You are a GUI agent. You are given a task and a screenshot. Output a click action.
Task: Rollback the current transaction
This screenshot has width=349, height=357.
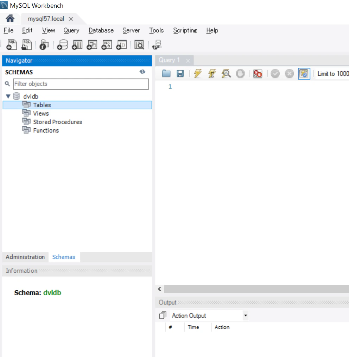tap(289, 73)
